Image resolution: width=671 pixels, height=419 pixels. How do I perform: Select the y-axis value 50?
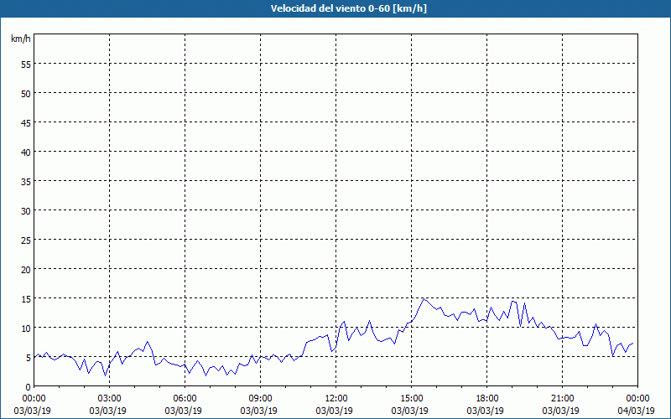tap(26, 93)
